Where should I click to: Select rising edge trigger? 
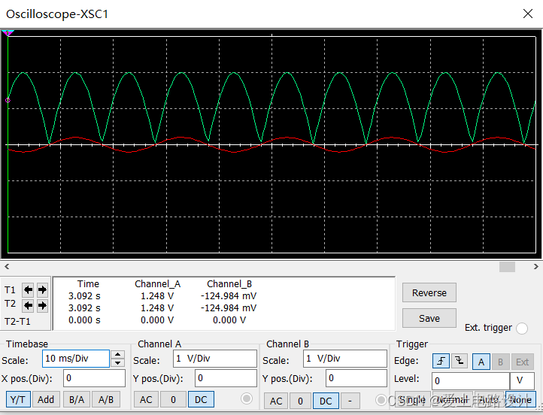click(x=441, y=362)
